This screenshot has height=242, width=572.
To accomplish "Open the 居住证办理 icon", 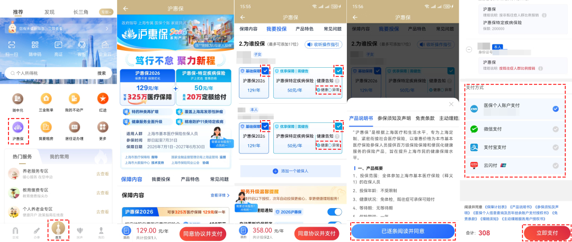I will point(74,127).
